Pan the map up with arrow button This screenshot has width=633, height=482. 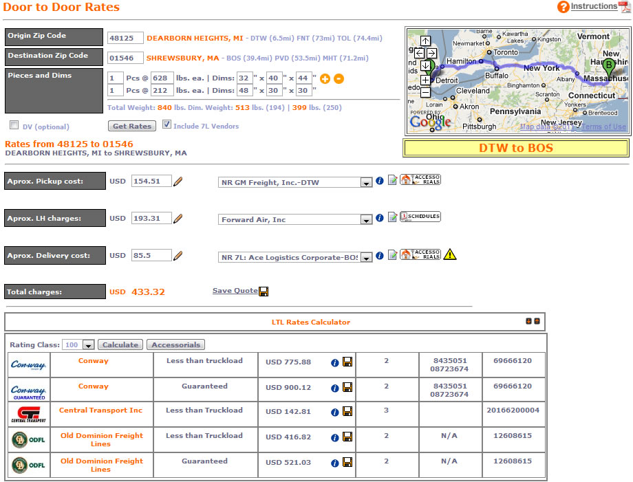point(425,41)
